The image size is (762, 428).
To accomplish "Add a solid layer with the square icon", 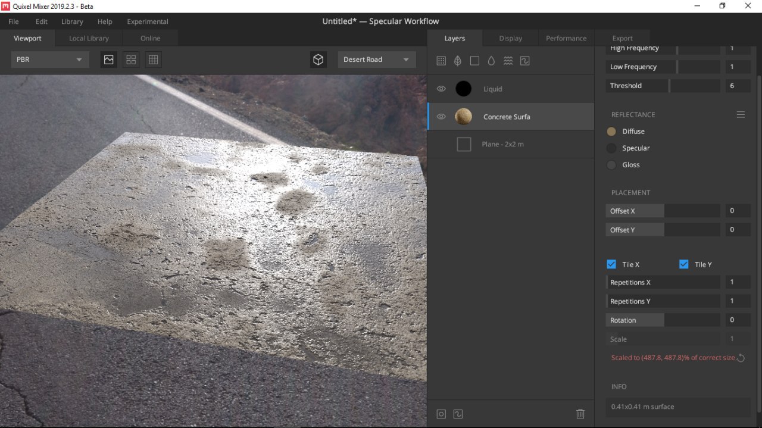I will (x=474, y=61).
